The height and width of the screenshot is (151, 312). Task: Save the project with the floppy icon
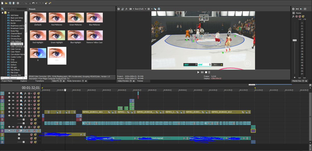[10, 3]
